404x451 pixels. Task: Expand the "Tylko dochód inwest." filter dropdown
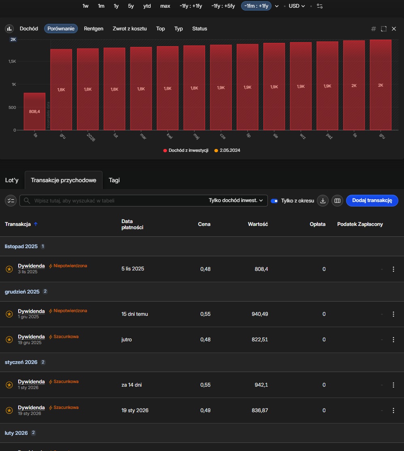(236, 200)
